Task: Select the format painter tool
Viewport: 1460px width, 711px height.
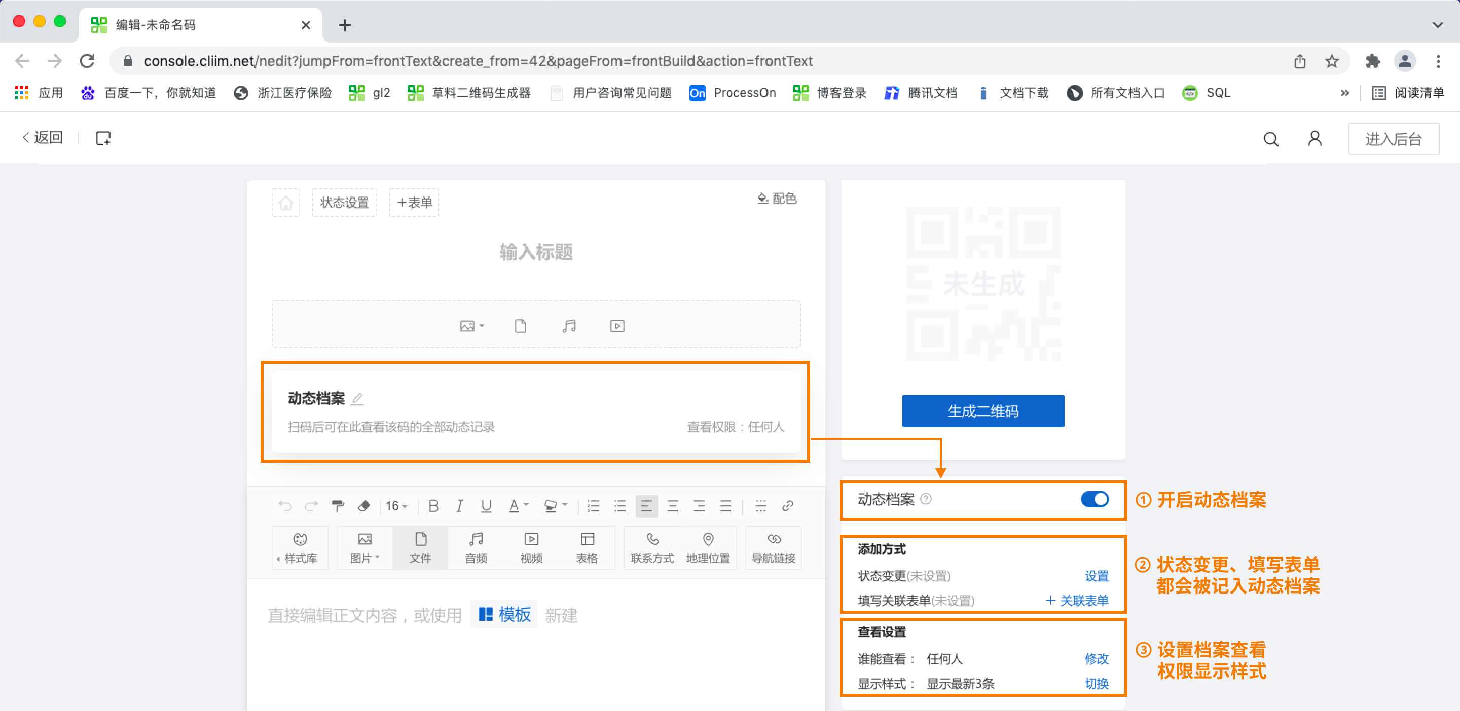Action: coord(338,506)
